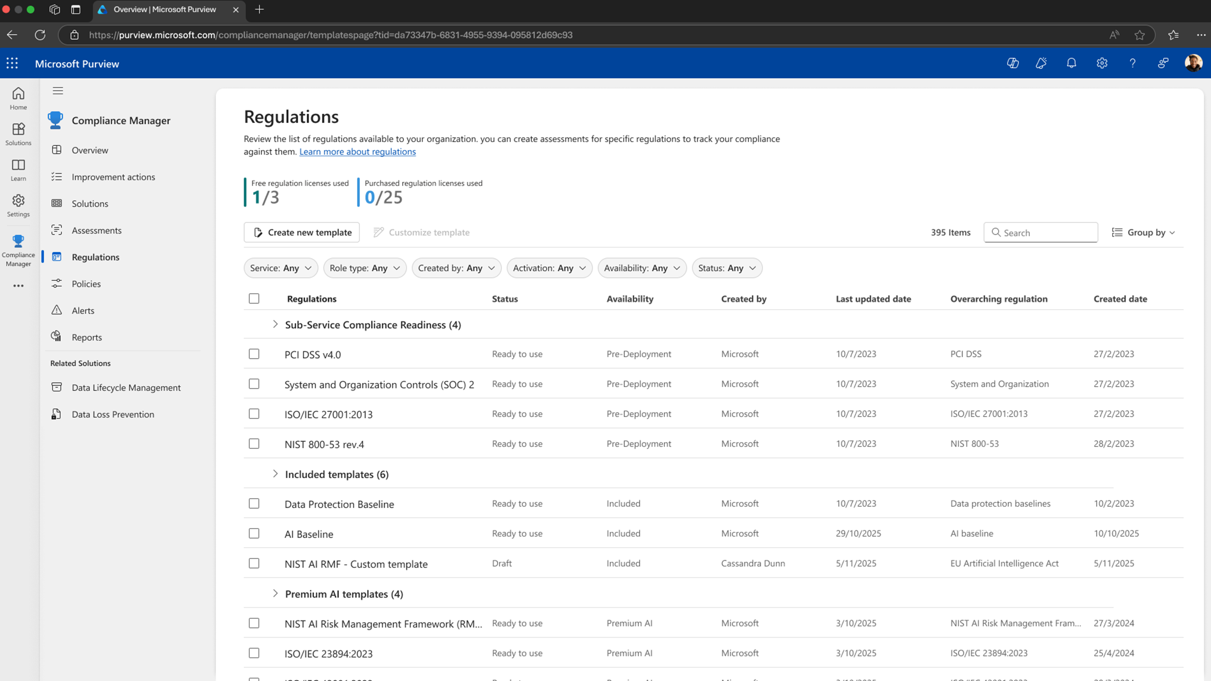Open Improvement actions in the side menu
Image resolution: width=1211 pixels, height=681 pixels.
113,177
